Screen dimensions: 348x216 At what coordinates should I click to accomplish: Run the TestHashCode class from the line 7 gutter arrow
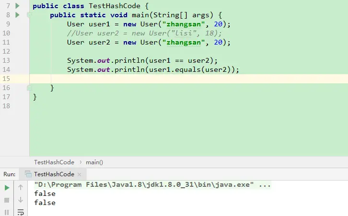(17, 6)
